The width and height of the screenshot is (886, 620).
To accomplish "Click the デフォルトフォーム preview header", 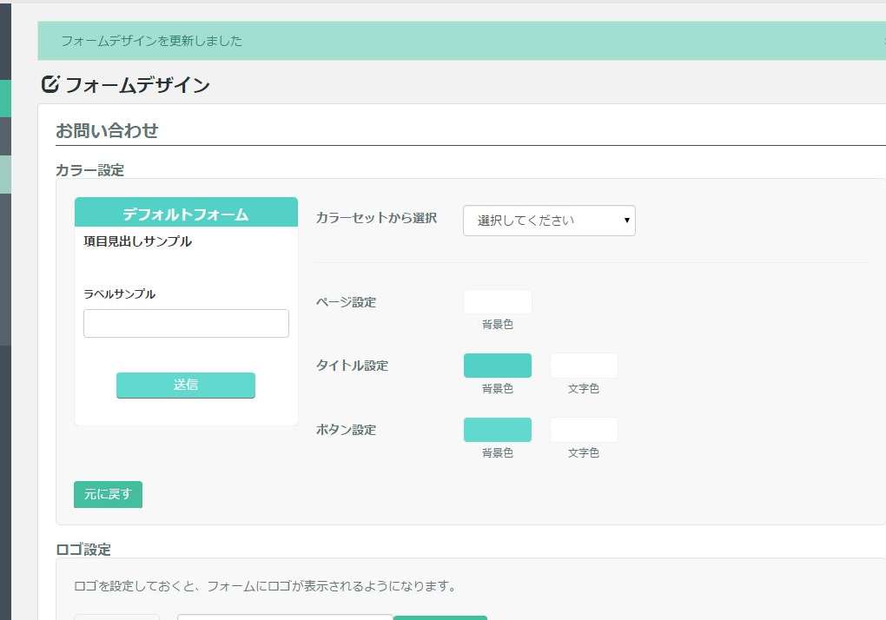I will 186,213.
